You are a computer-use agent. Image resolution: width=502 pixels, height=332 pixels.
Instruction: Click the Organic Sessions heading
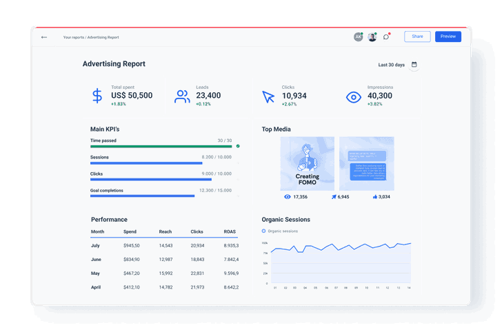(x=286, y=220)
